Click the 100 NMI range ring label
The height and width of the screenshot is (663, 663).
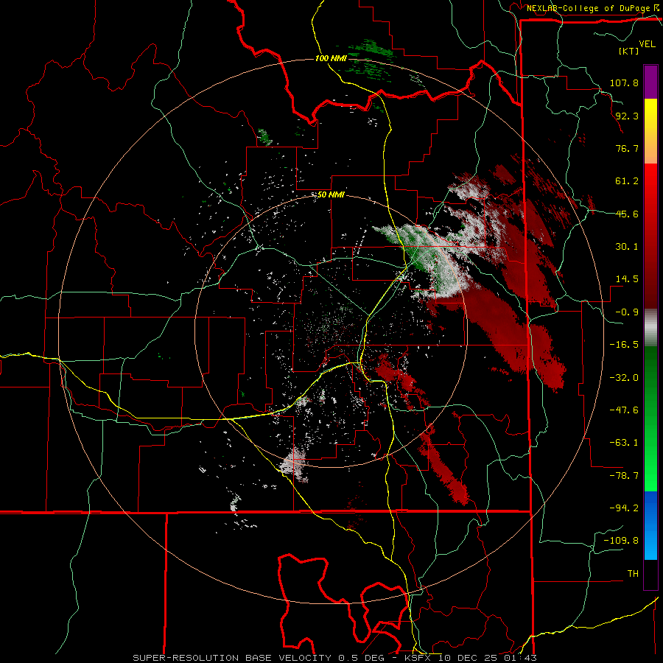tap(331, 58)
